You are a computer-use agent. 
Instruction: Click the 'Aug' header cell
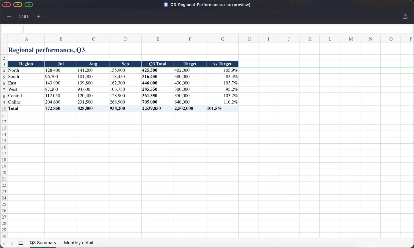93,64
